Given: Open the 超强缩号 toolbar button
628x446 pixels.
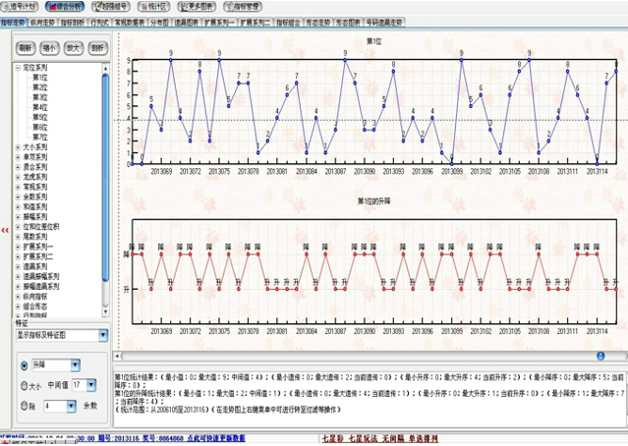Looking at the screenshot, I should click(x=111, y=7).
